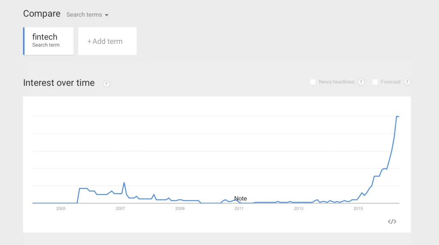The height and width of the screenshot is (245, 439).
Task: Enable the News headlines checkbox
Action: (x=313, y=82)
